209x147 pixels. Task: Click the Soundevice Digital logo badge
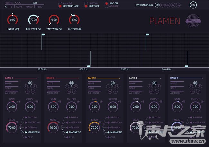coord(193,21)
